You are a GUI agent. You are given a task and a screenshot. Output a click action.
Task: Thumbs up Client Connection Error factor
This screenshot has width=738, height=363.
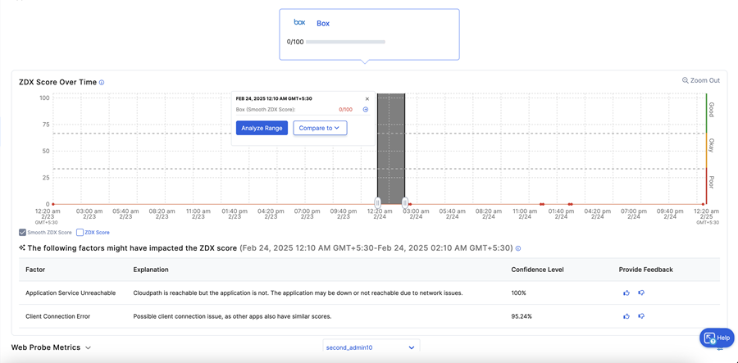(x=626, y=315)
